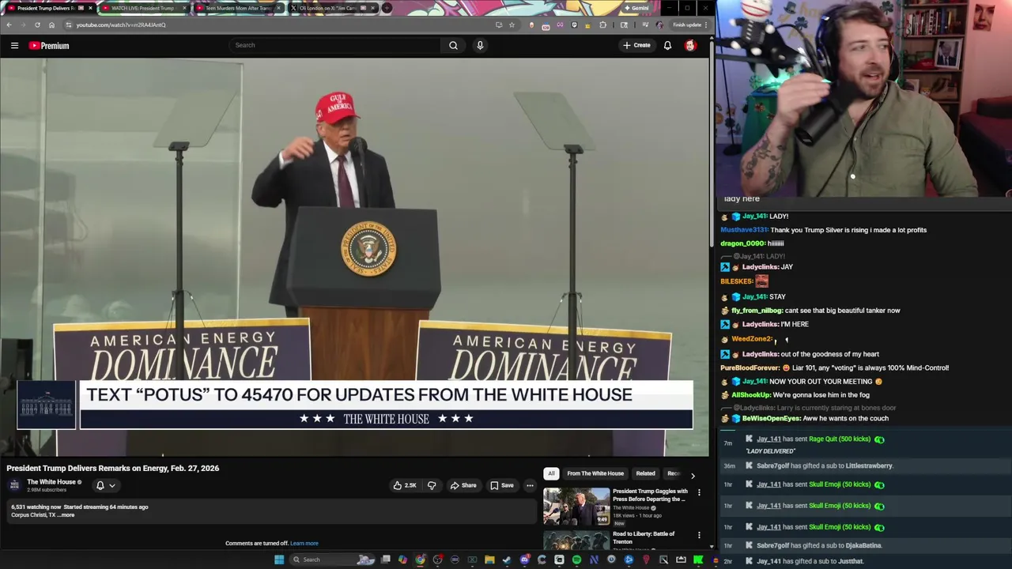Follow the Learn more comments link
The image size is (1012, 569).
304,544
